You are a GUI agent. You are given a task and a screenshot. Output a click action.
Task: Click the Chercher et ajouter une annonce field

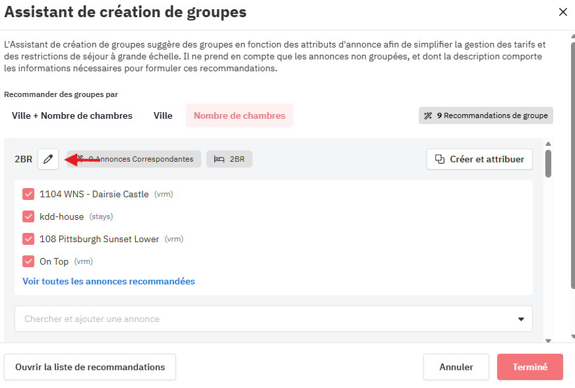264,319
